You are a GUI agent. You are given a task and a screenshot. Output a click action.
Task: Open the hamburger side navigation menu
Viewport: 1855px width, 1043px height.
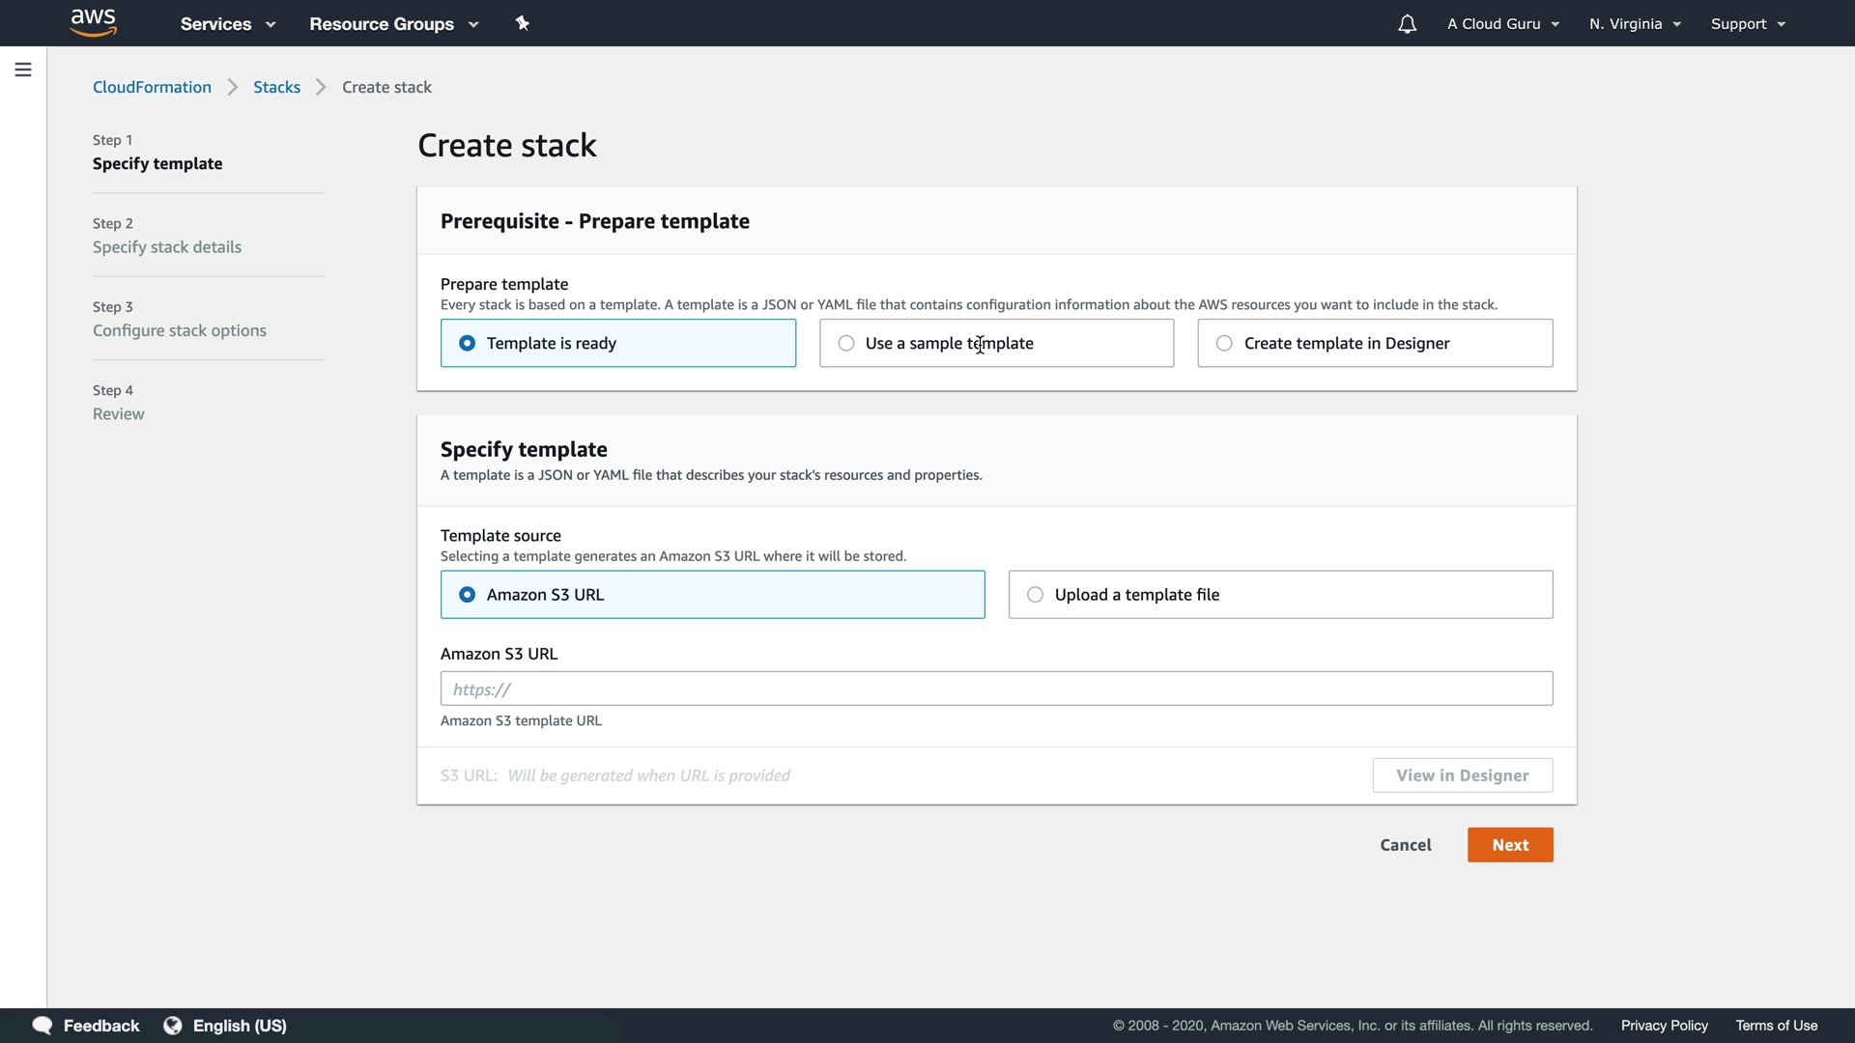pos(23,70)
